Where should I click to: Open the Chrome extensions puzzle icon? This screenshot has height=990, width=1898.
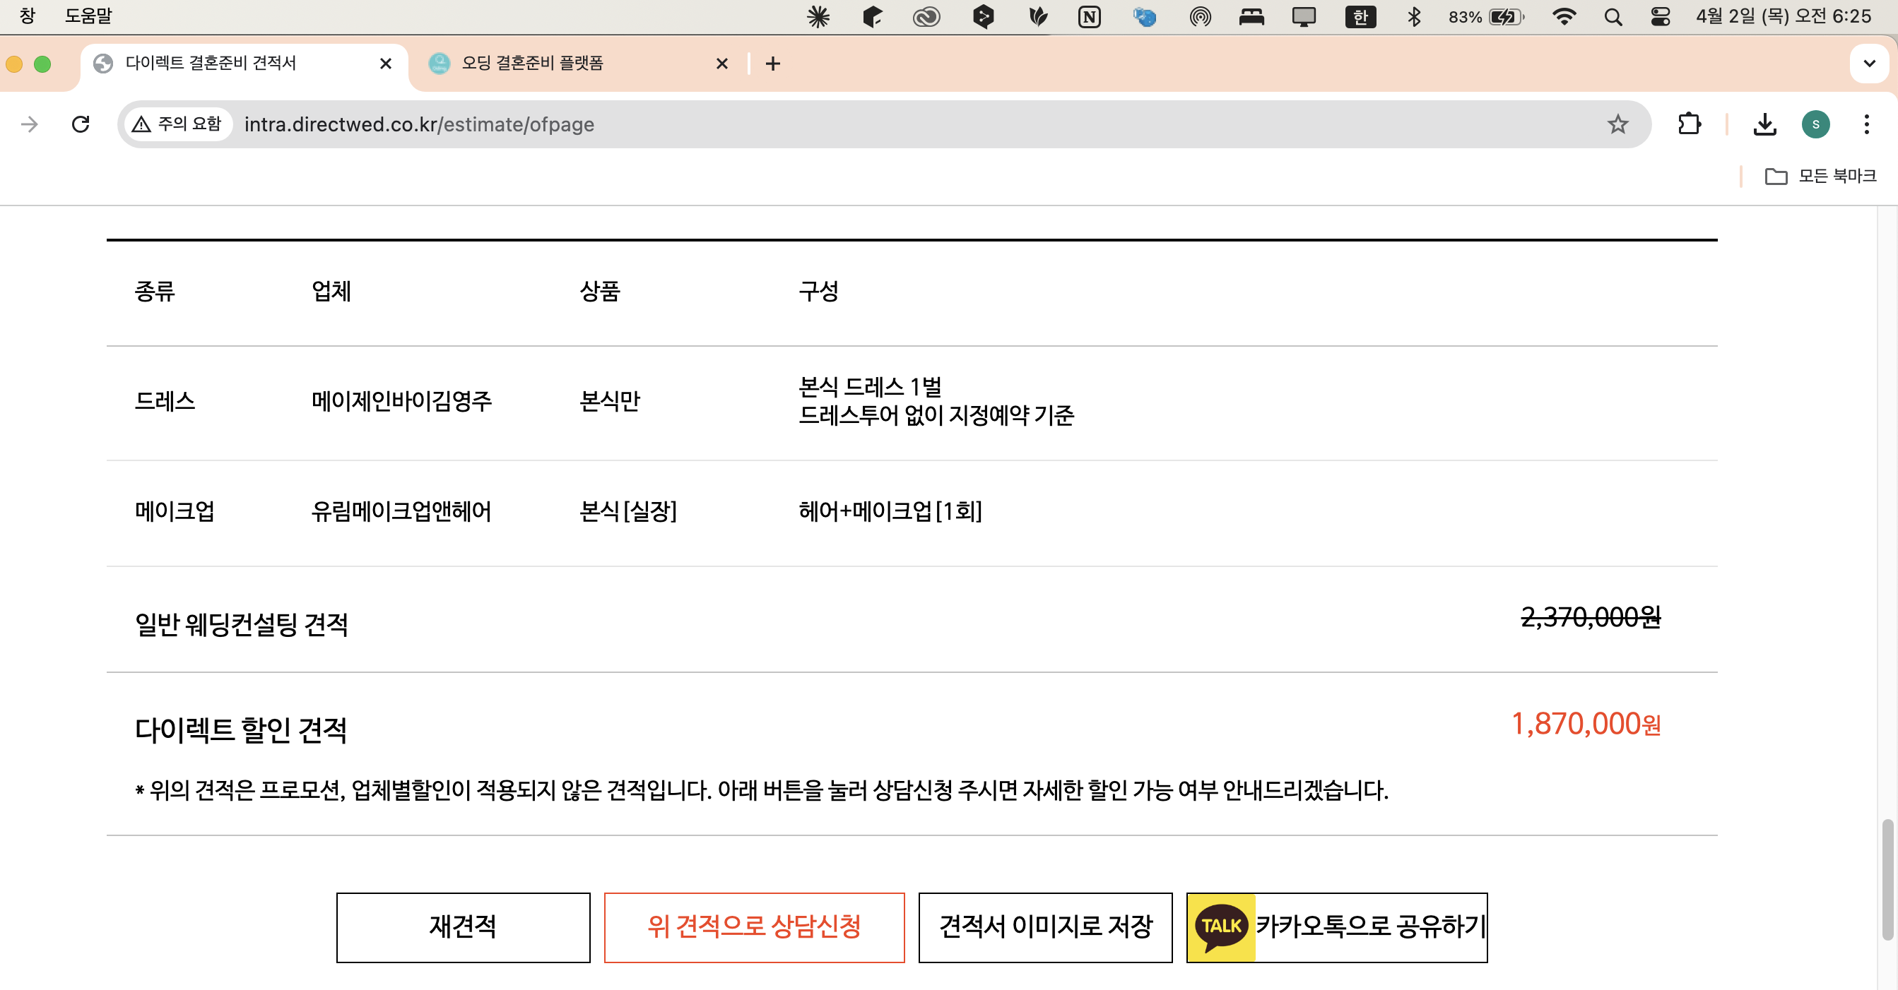coord(1689,124)
